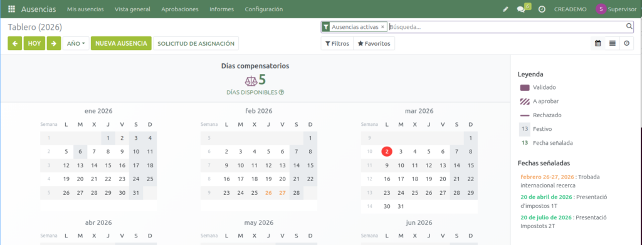
Task: Click the funnel icon of the active filter
Action: (x=326, y=26)
